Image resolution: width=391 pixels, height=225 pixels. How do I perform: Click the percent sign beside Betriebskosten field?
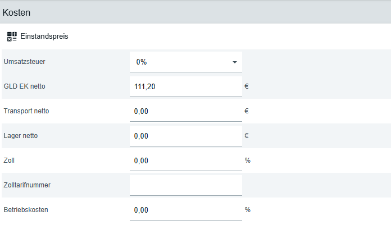[x=248, y=210]
